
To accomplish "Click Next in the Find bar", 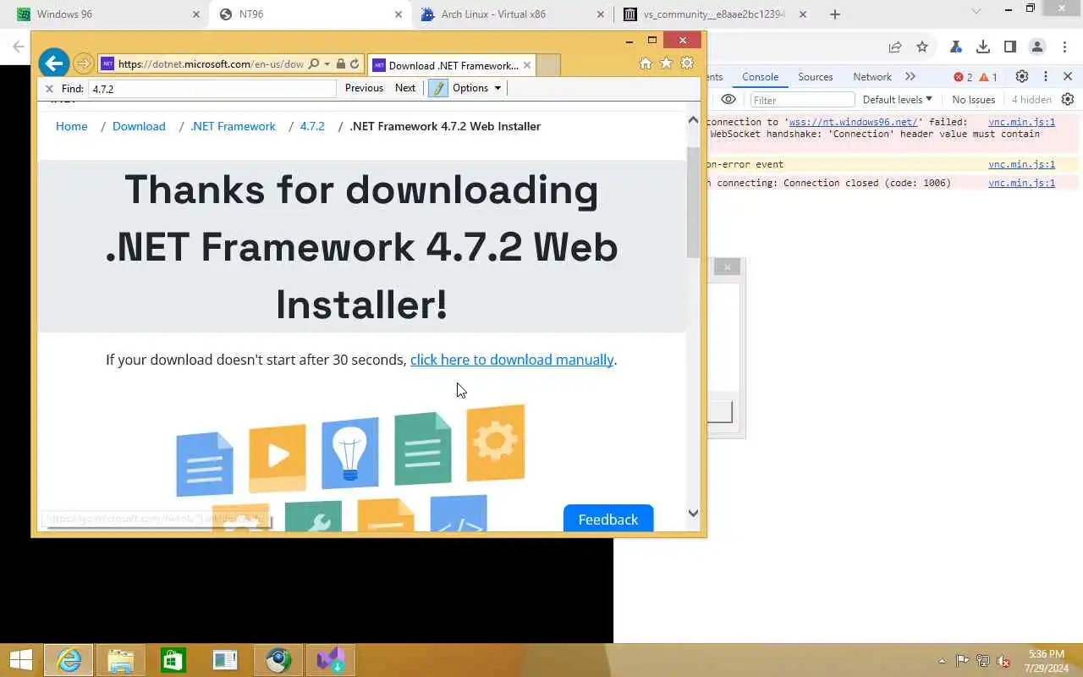I will (x=405, y=88).
